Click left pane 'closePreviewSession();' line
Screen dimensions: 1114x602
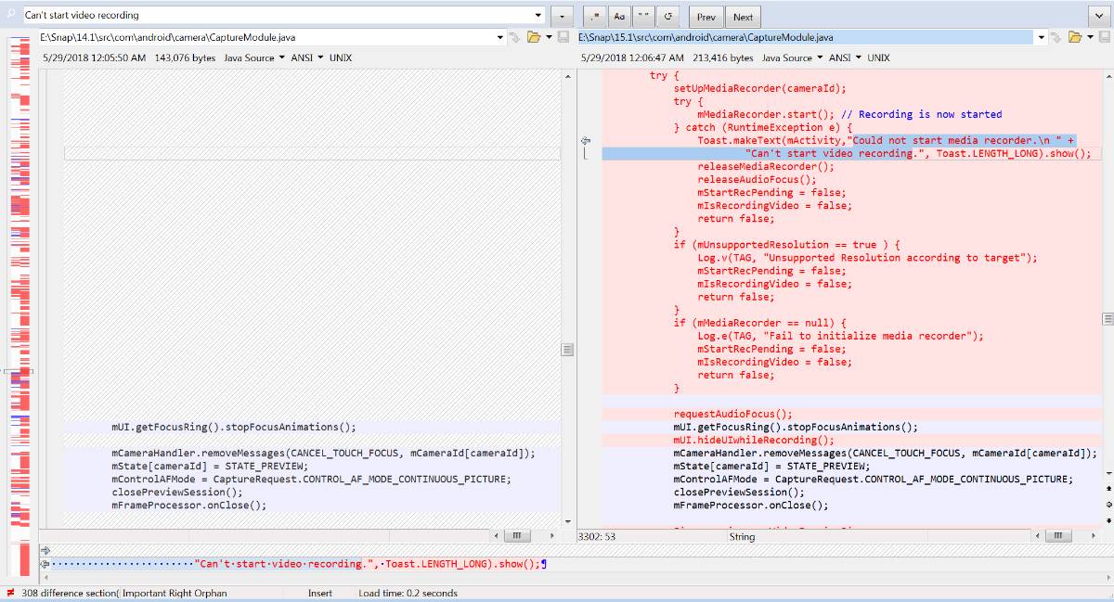(x=177, y=493)
